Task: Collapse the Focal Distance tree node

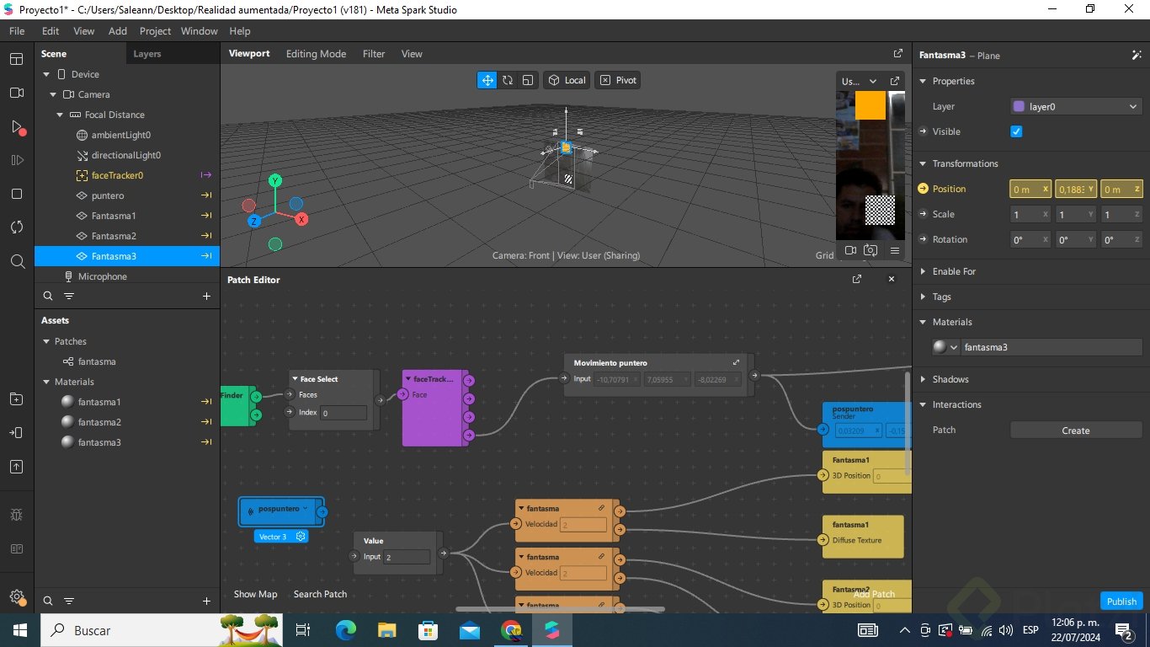Action: pos(60,115)
